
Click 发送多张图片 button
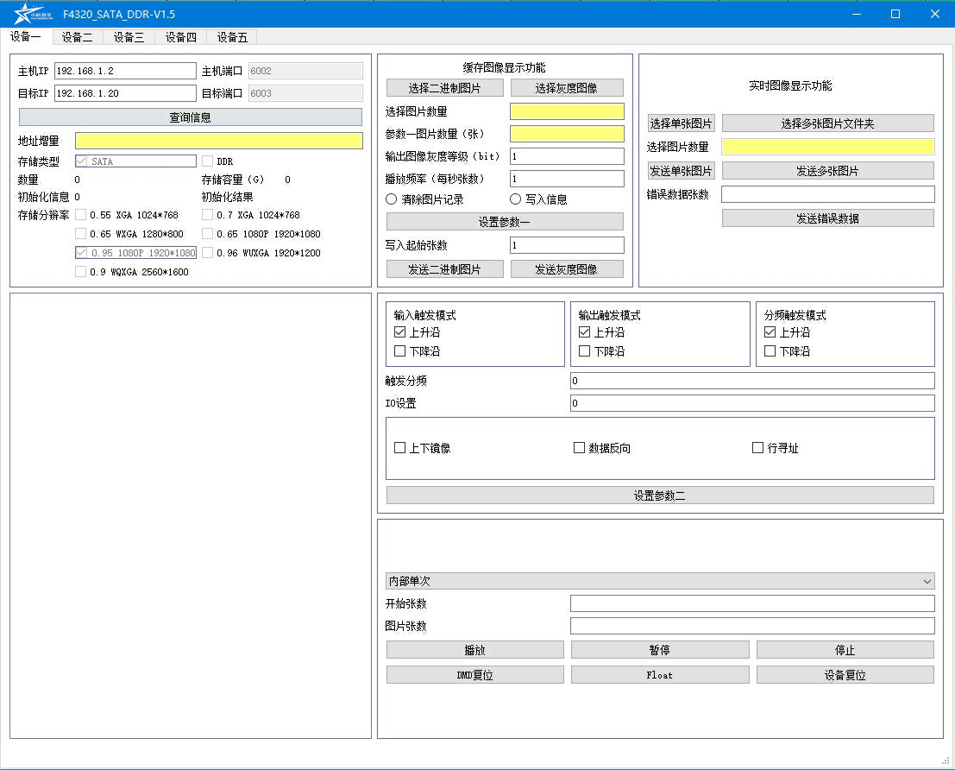(x=827, y=171)
